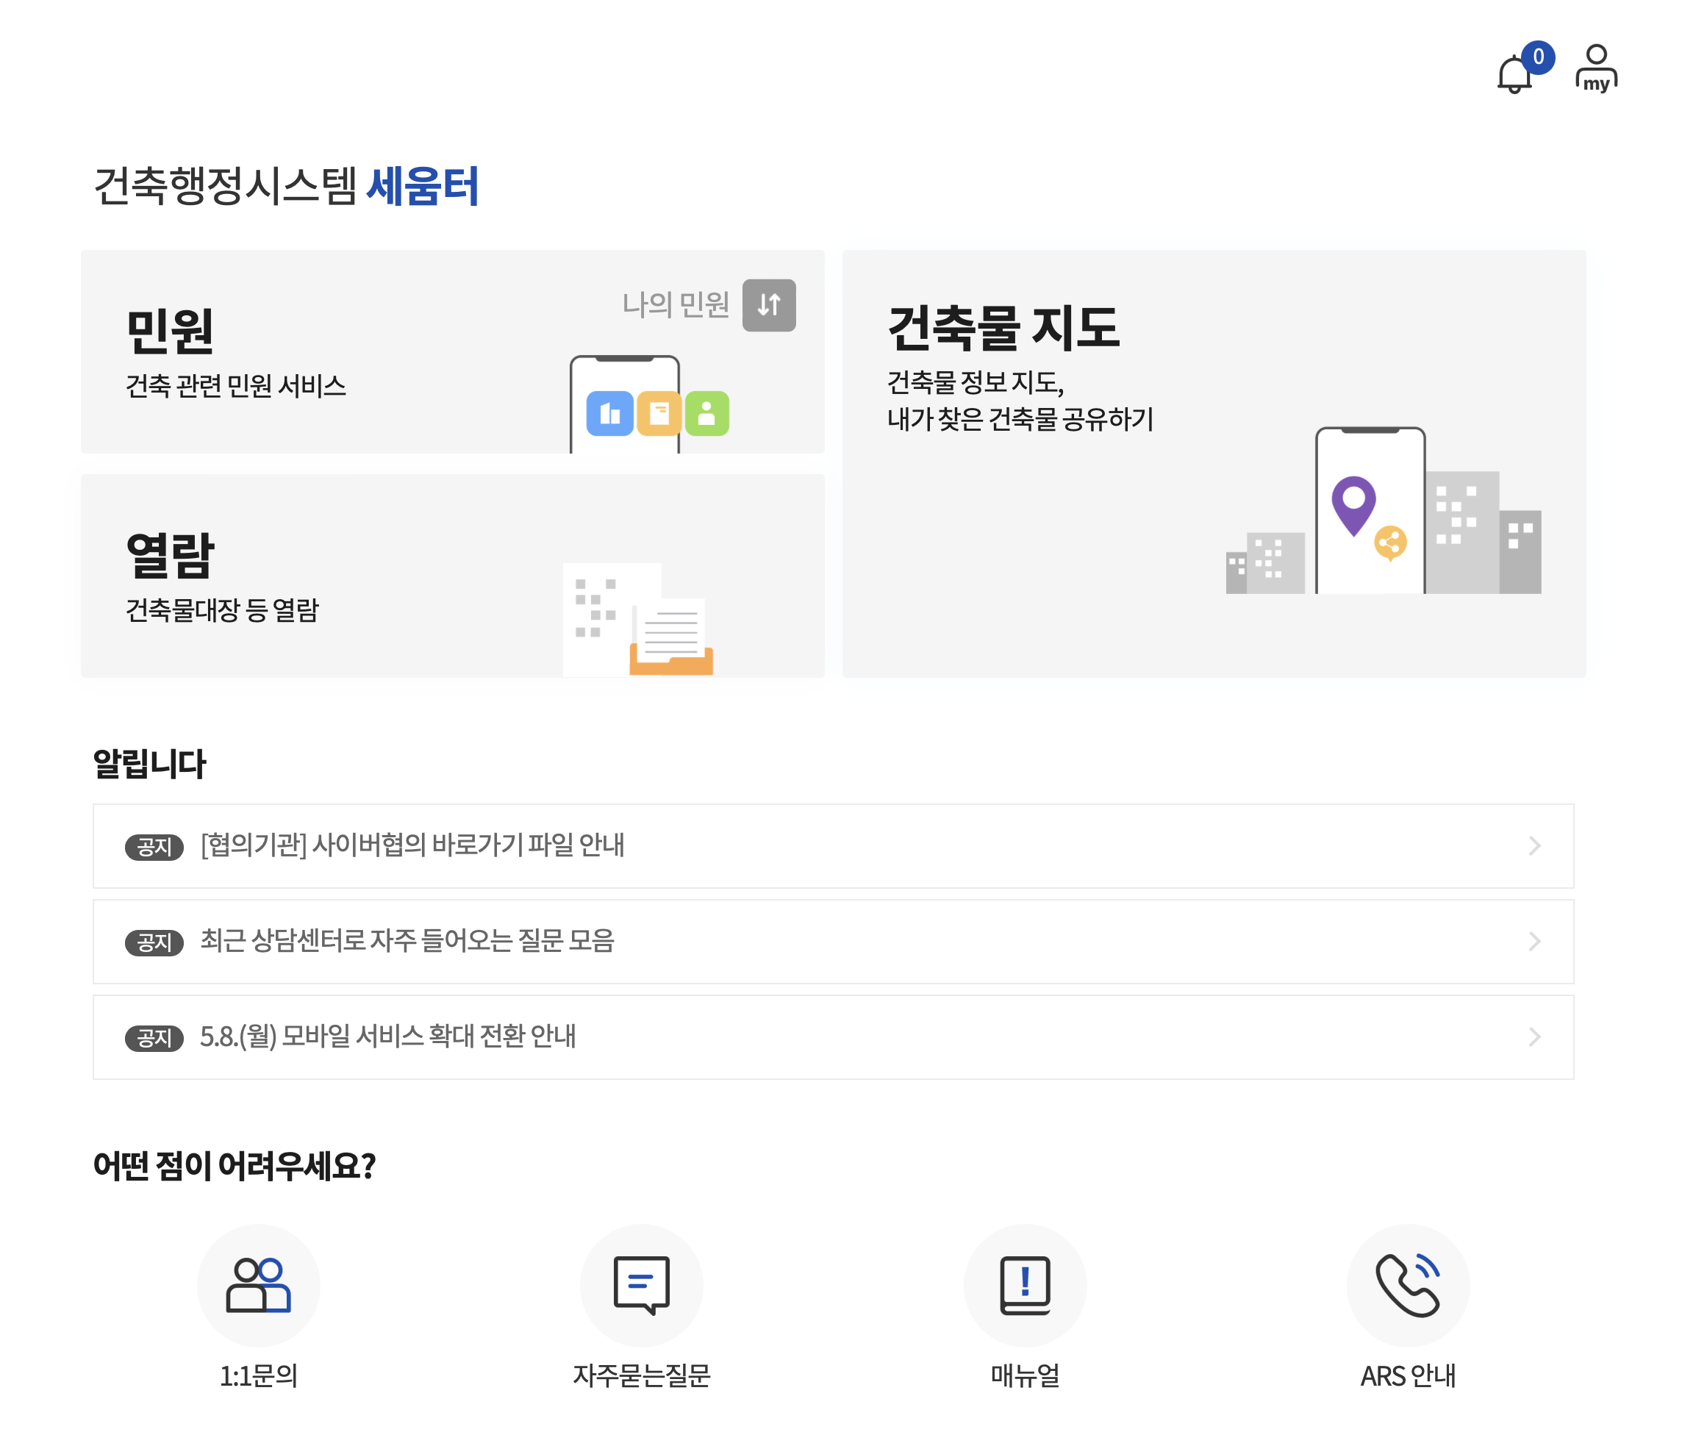Click the 나의 민원 text link
The image size is (1682, 1432).
click(676, 305)
